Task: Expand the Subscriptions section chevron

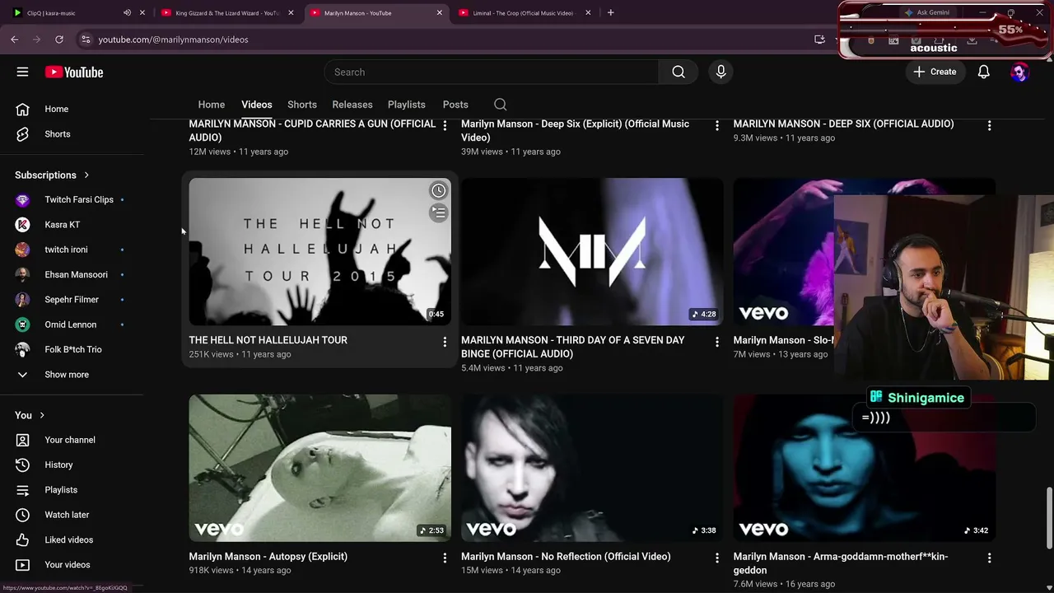Action: pos(86,175)
